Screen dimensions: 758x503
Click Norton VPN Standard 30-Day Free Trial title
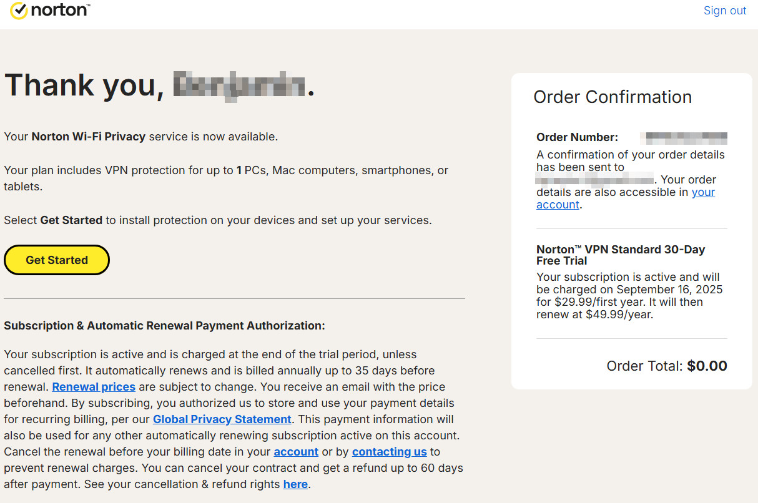(x=620, y=255)
